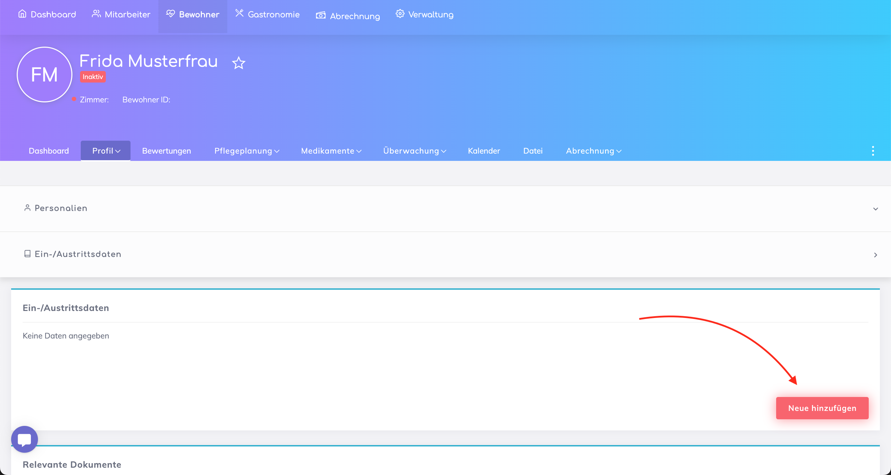Click the Abrechnung cash icon in top bar

coord(321,15)
